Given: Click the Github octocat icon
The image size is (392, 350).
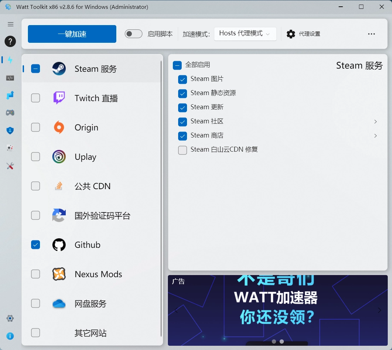Looking at the screenshot, I should (x=59, y=245).
